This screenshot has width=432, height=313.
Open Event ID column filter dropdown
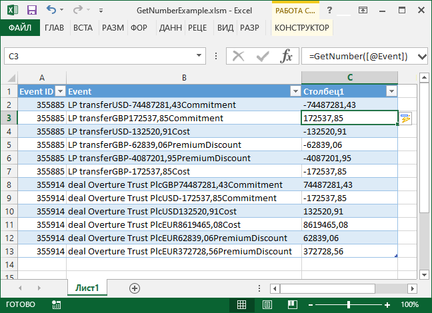coord(60,91)
